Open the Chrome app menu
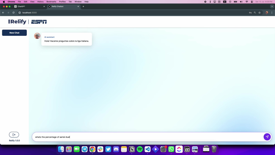 click(11, 2)
